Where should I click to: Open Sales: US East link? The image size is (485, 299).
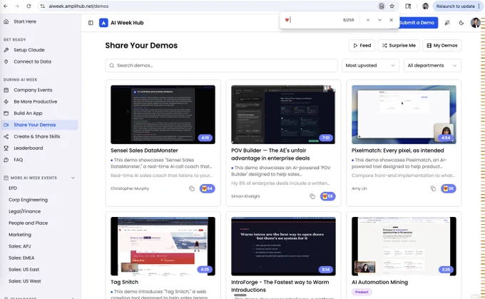click(x=24, y=270)
